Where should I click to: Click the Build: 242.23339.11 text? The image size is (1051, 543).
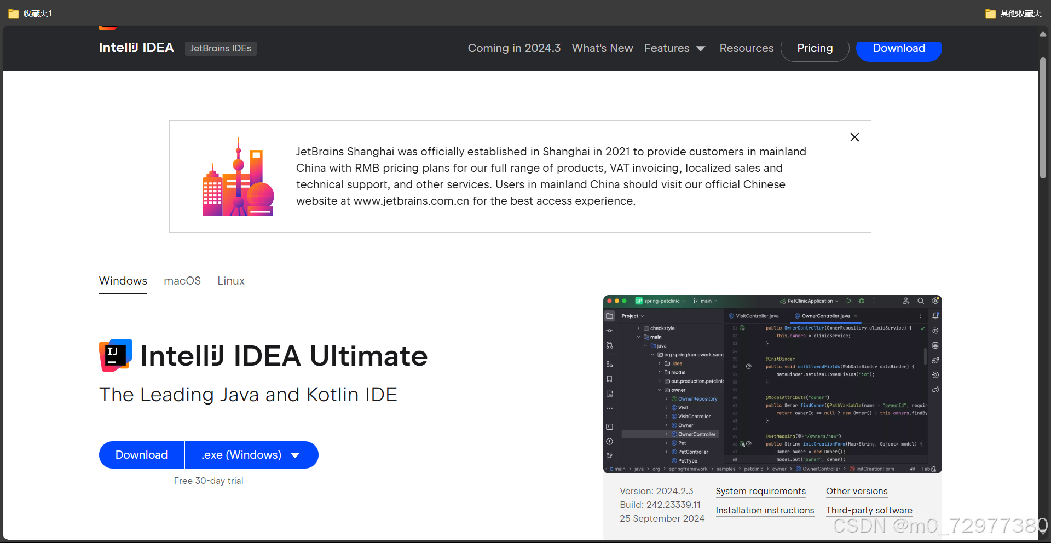pos(660,505)
